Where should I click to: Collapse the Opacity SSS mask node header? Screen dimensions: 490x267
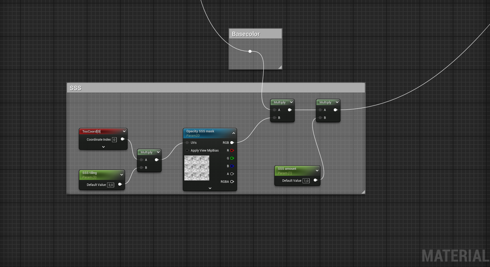click(x=233, y=133)
